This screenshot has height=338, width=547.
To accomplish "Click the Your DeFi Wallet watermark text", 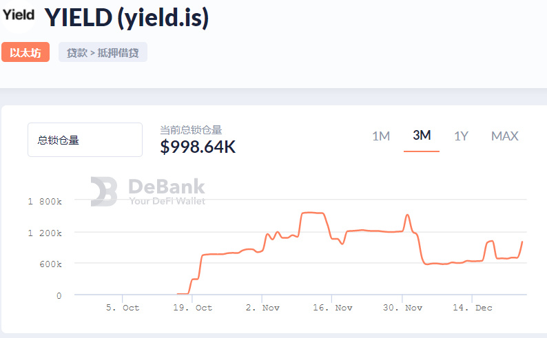I will tap(167, 201).
